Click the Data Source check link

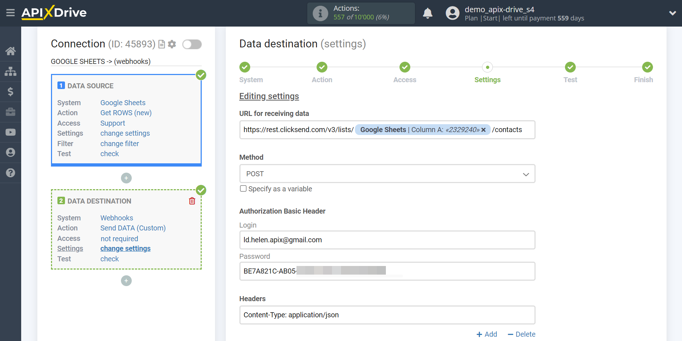tap(109, 154)
